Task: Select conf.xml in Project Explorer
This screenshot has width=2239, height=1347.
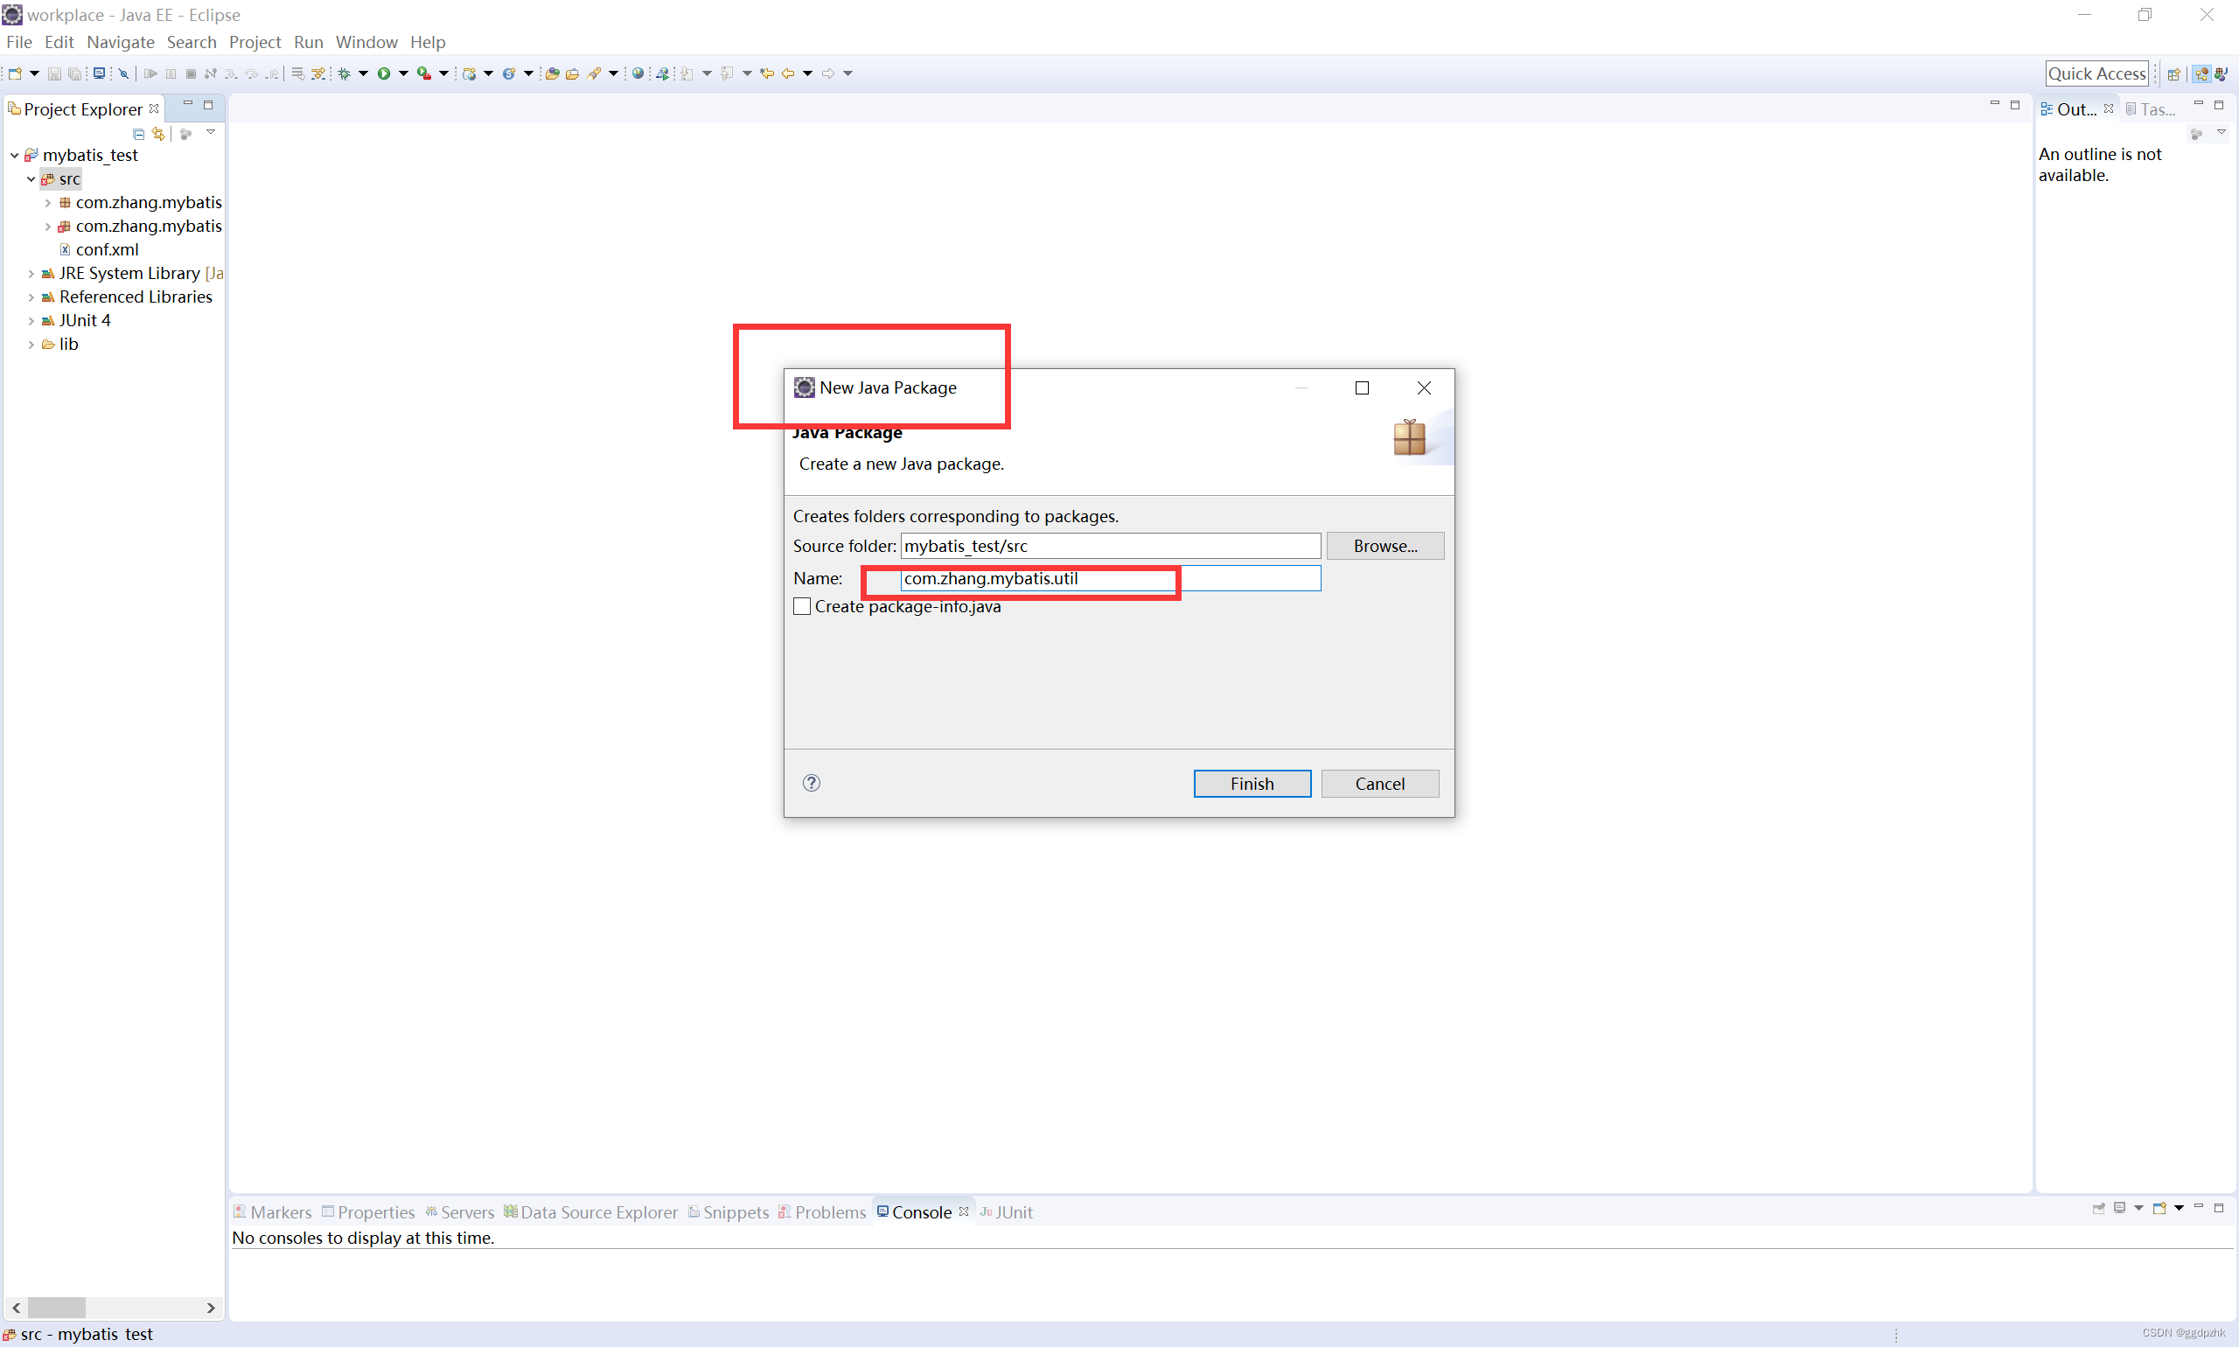Action: pyautogui.click(x=99, y=249)
